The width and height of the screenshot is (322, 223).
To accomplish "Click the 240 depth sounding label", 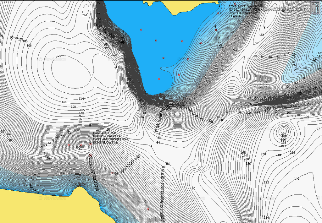I will (296, 179).
